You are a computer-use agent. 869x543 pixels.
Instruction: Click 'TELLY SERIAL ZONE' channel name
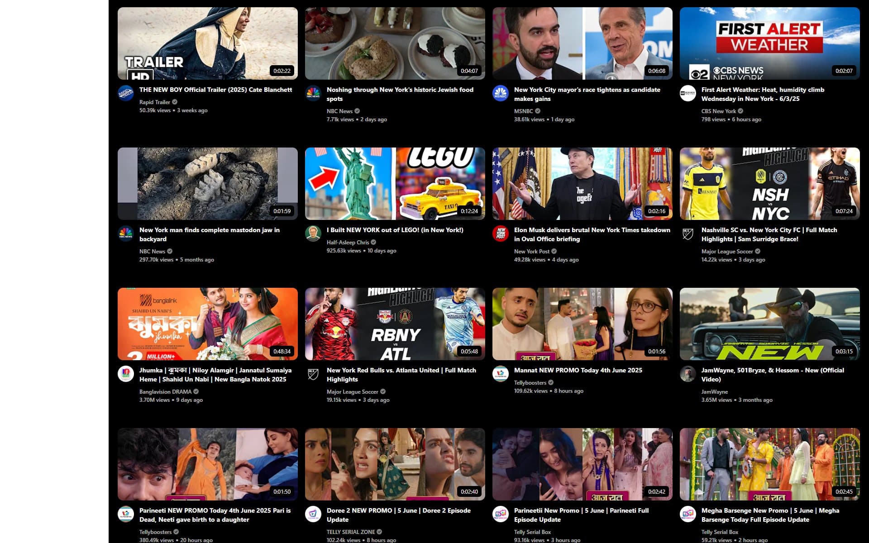coord(351,532)
